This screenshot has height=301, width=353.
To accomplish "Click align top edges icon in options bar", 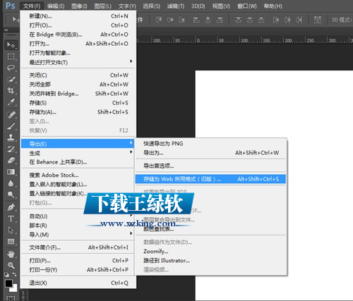I will pos(159,20).
